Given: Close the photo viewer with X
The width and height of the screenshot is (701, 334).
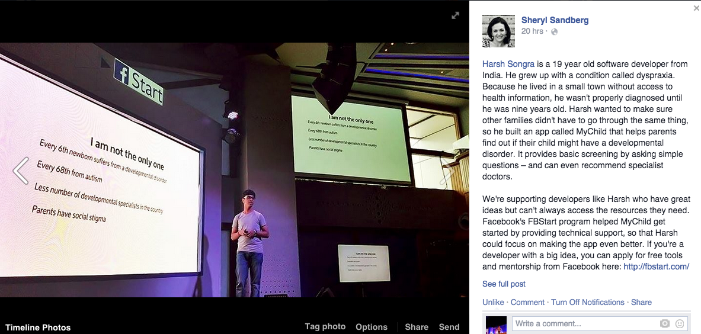Looking at the screenshot, I should tap(696, 8).
